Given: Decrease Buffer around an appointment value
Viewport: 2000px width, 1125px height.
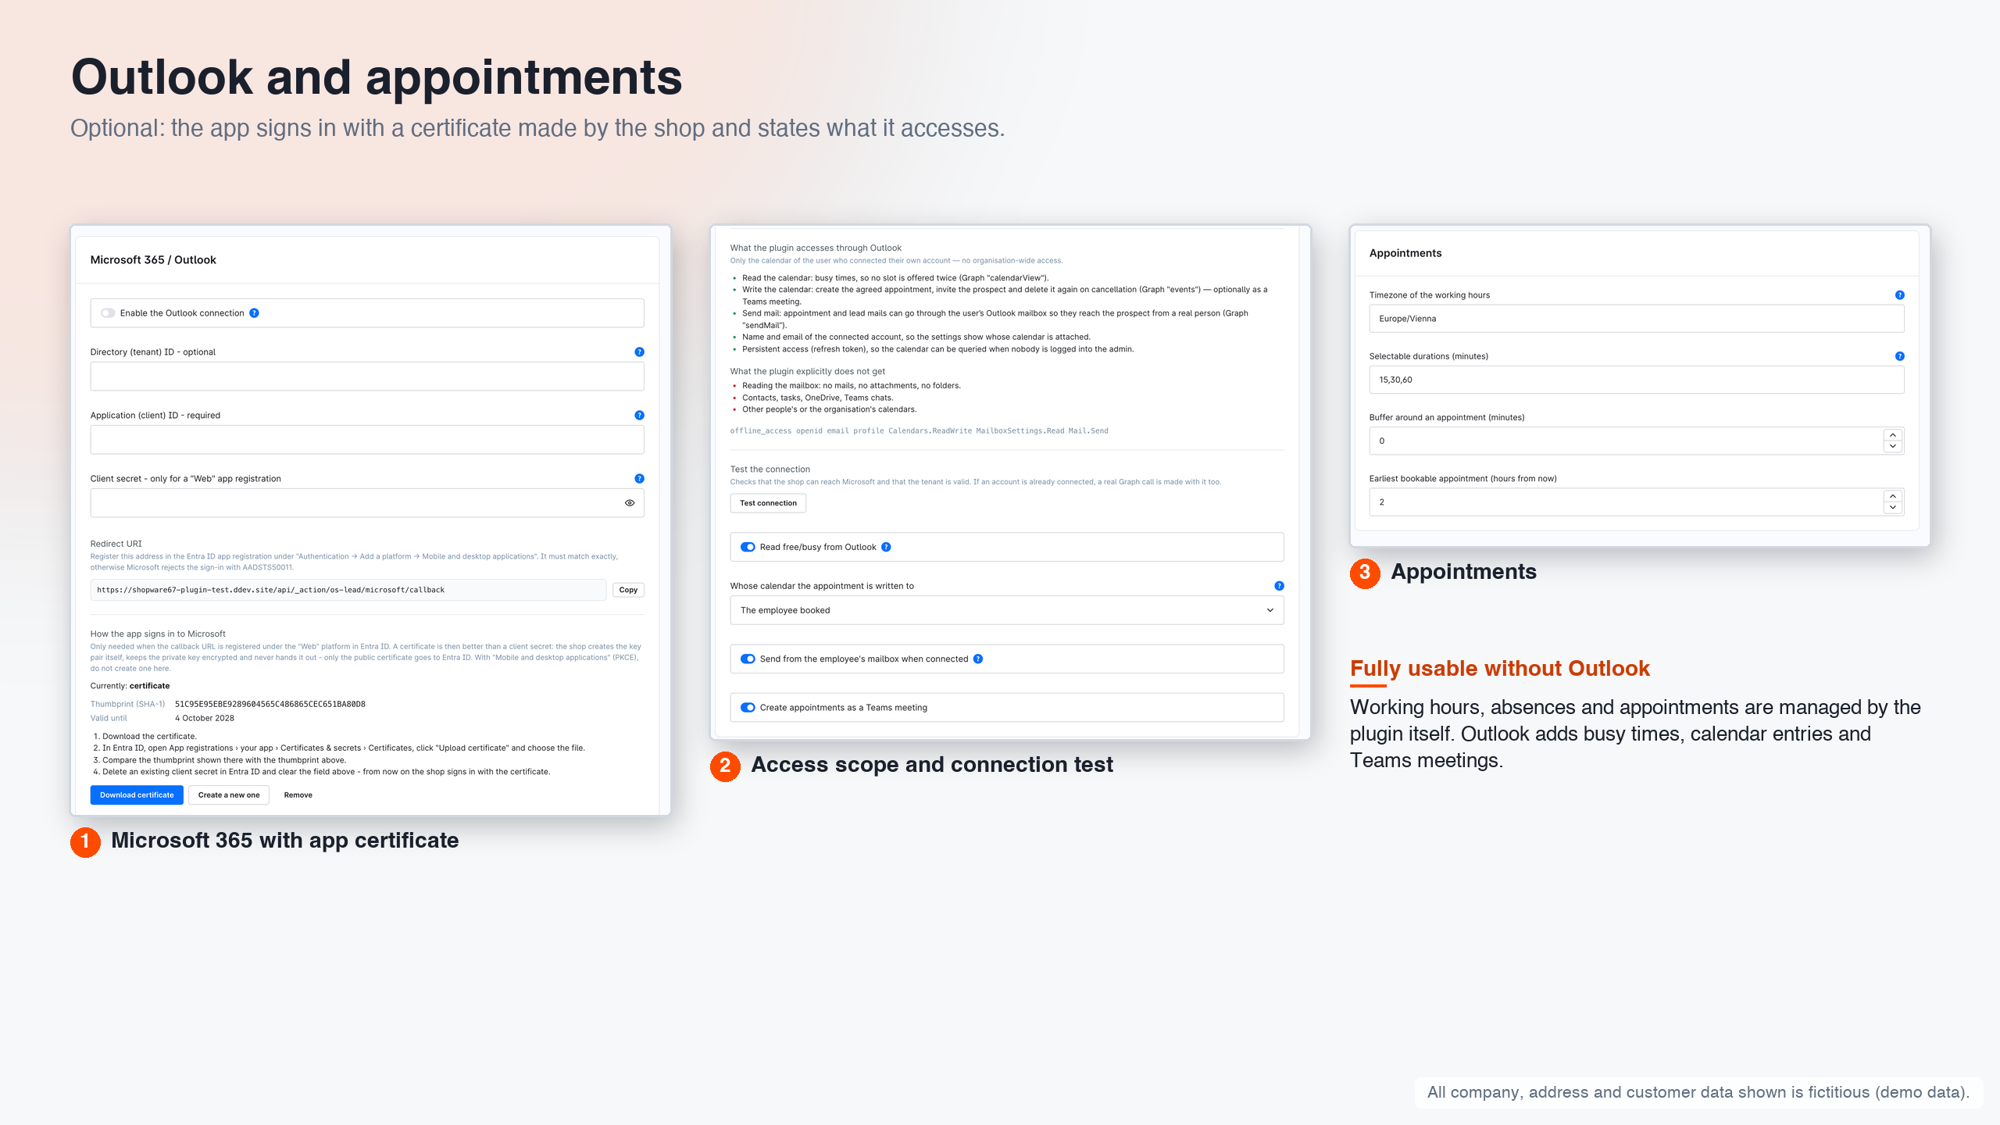Looking at the screenshot, I should 1893,447.
